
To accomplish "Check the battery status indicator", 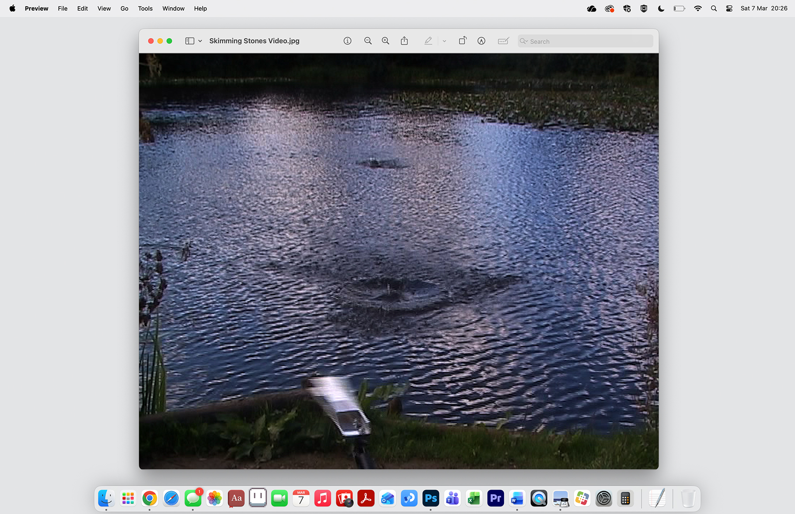I will (x=679, y=8).
